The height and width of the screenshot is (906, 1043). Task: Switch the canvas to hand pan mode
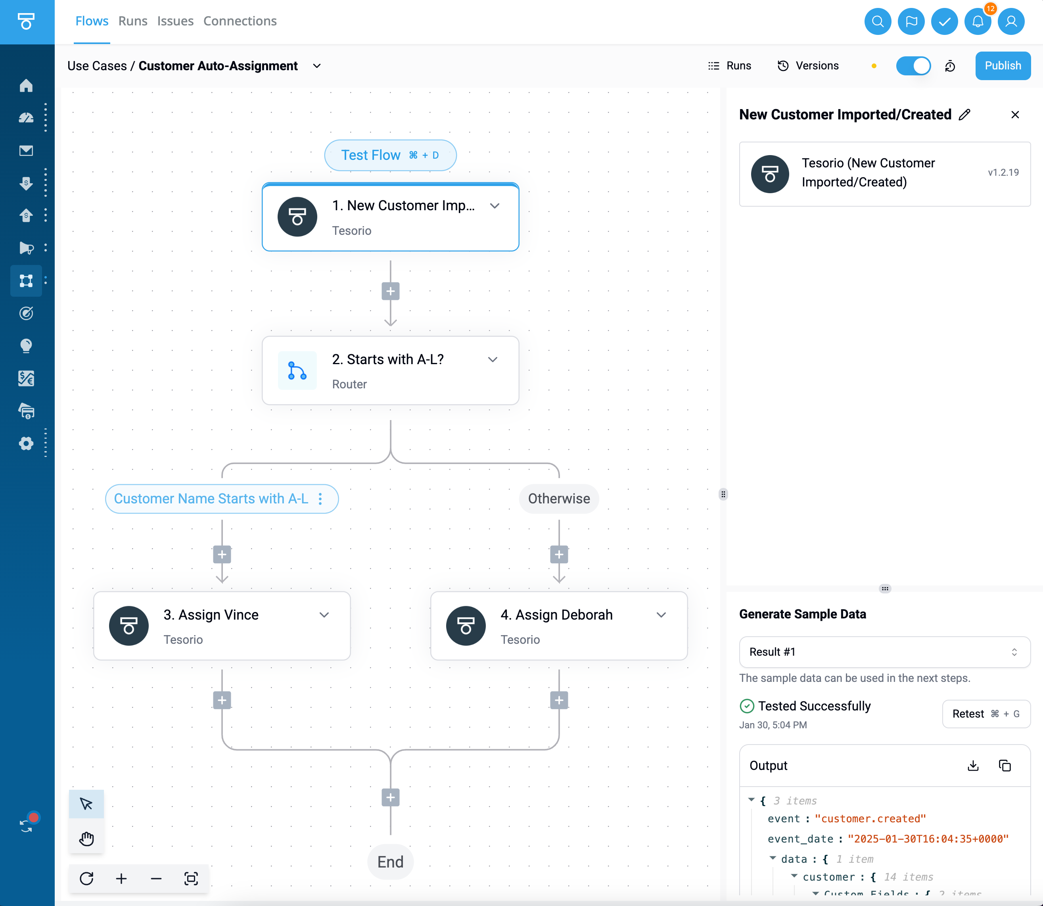tap(86, 838)
